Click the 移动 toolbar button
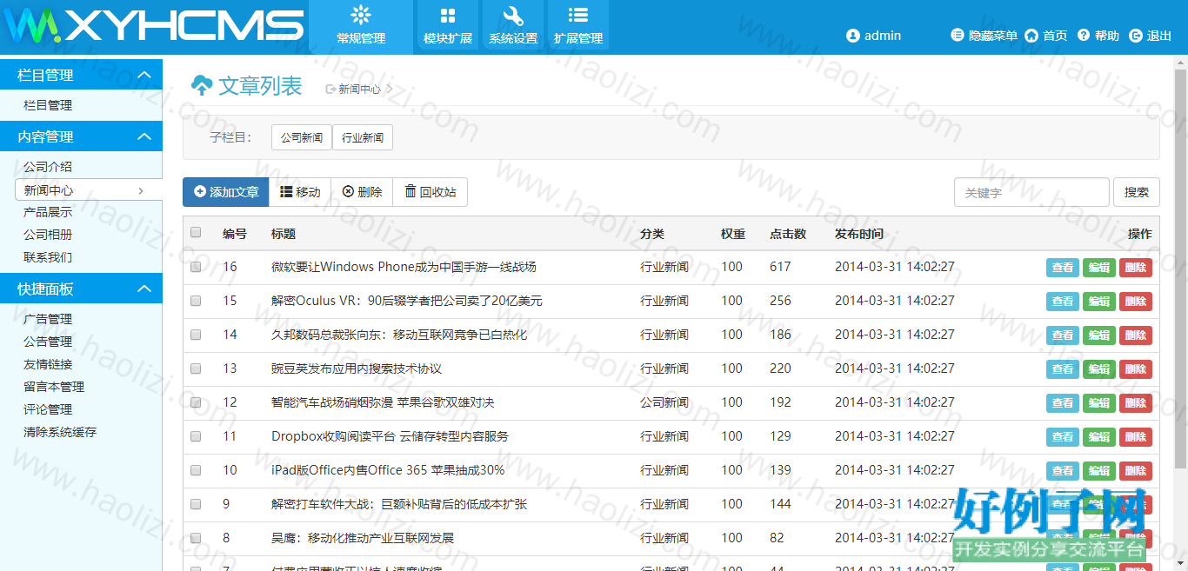This screenshot has height=571, width=1188. (x=300, y=192)
